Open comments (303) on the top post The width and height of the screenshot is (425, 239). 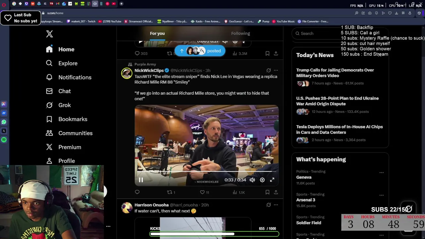141,53
